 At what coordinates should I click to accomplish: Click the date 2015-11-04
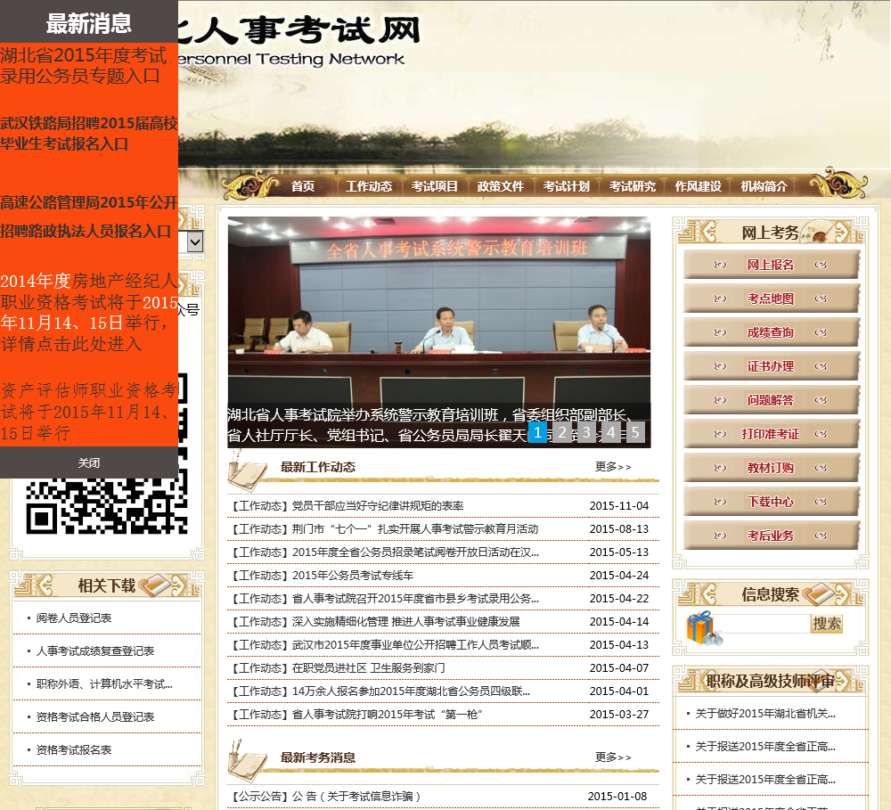click(619, 506)
